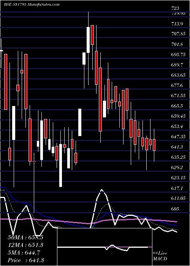
Task: Click the highest white candlestick near 713
Action: 88,40
